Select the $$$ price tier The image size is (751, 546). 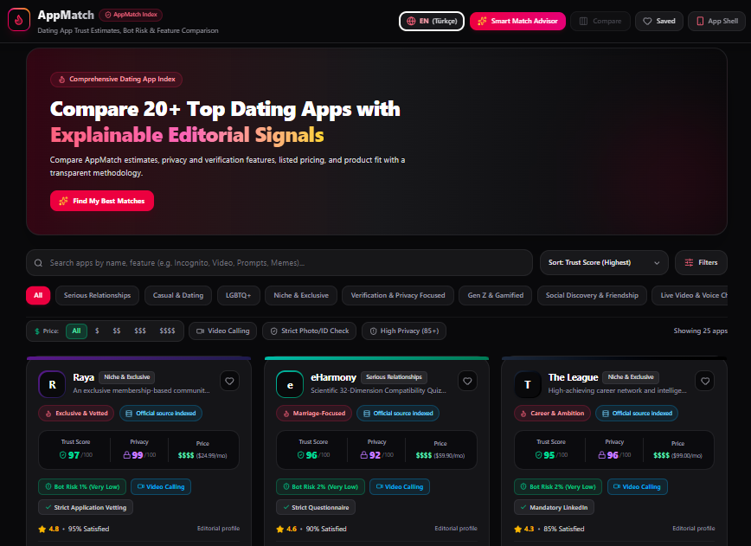point(140,331)
